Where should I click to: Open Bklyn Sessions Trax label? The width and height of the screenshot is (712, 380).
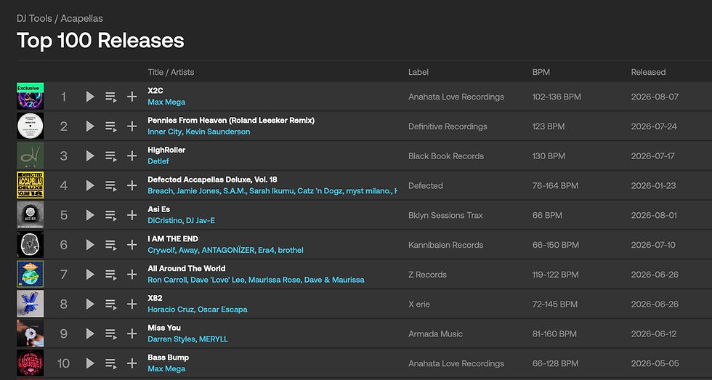[x=445, y=215]
